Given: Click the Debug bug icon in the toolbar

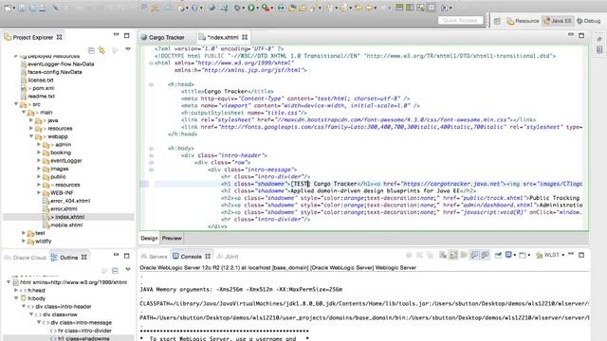Looking at the screenshot, I should [x=237, y=8].
